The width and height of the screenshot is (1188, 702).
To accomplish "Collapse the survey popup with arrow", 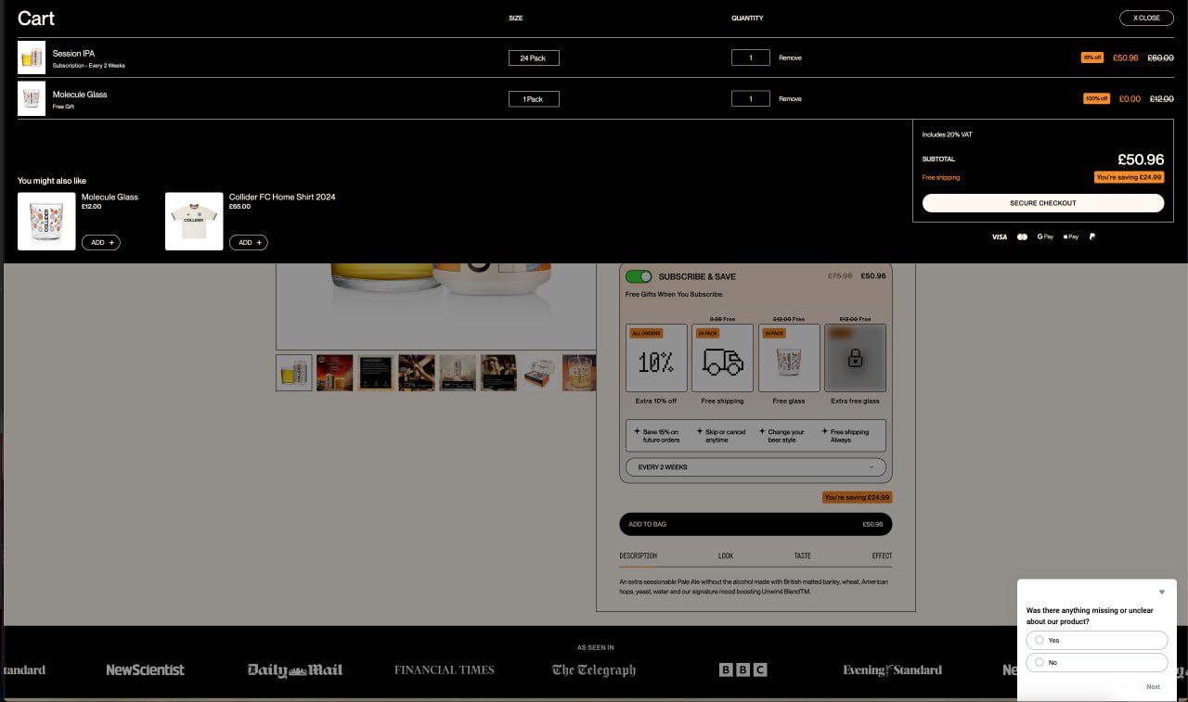I will pyautogui.click(x=1161, y=593).
